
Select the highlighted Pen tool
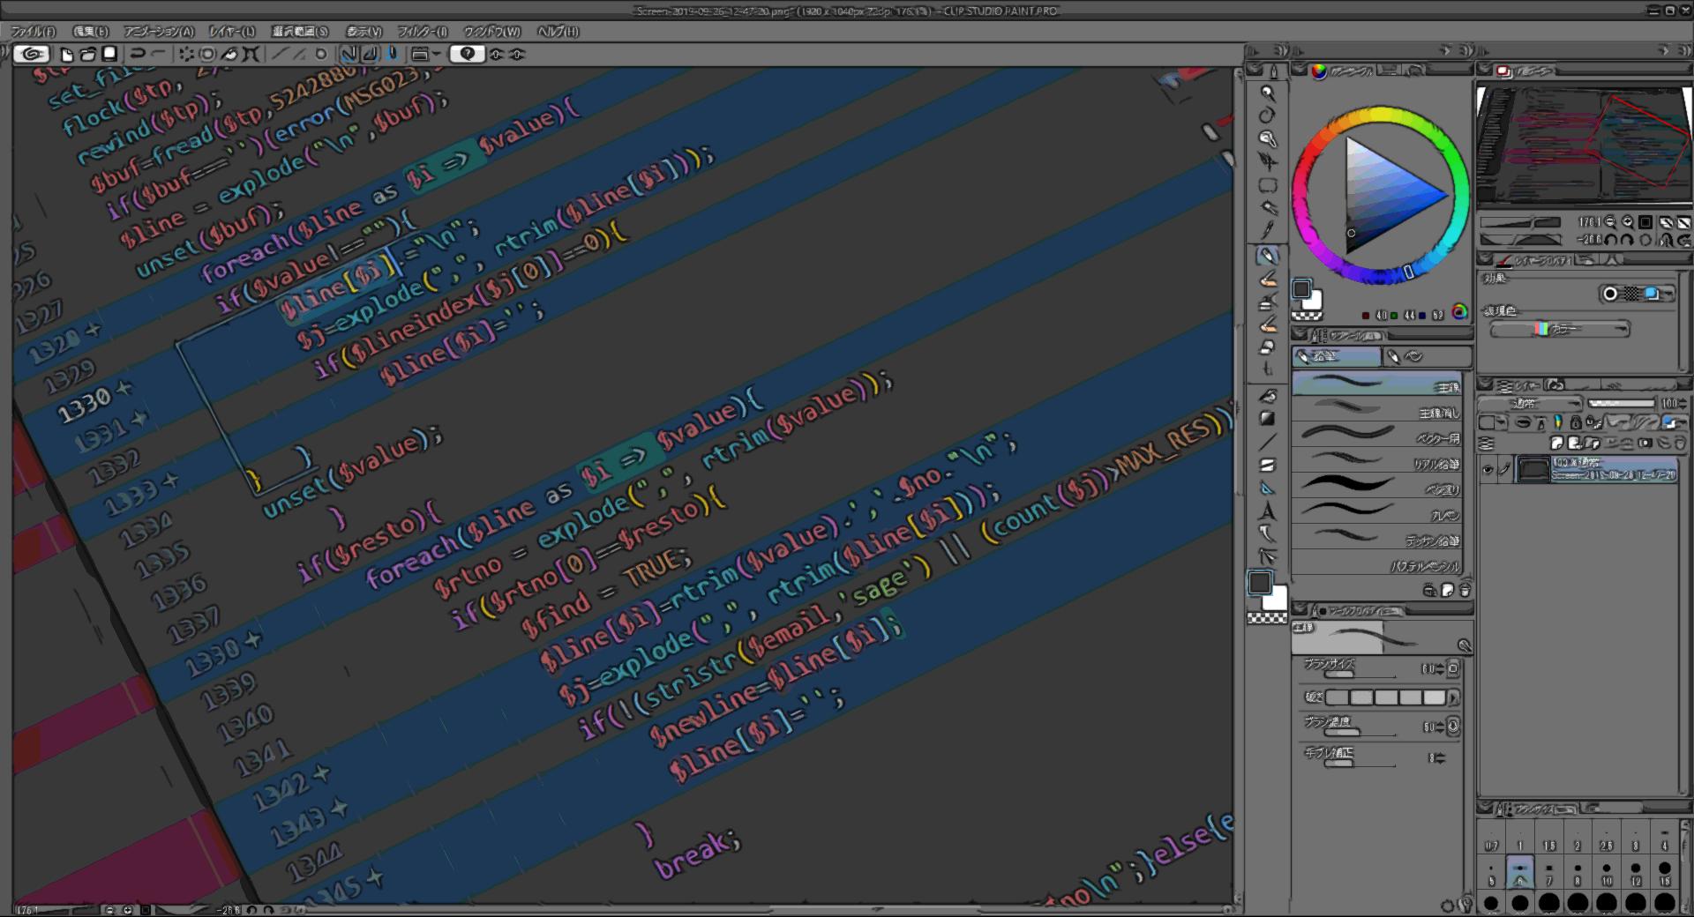1268,256
